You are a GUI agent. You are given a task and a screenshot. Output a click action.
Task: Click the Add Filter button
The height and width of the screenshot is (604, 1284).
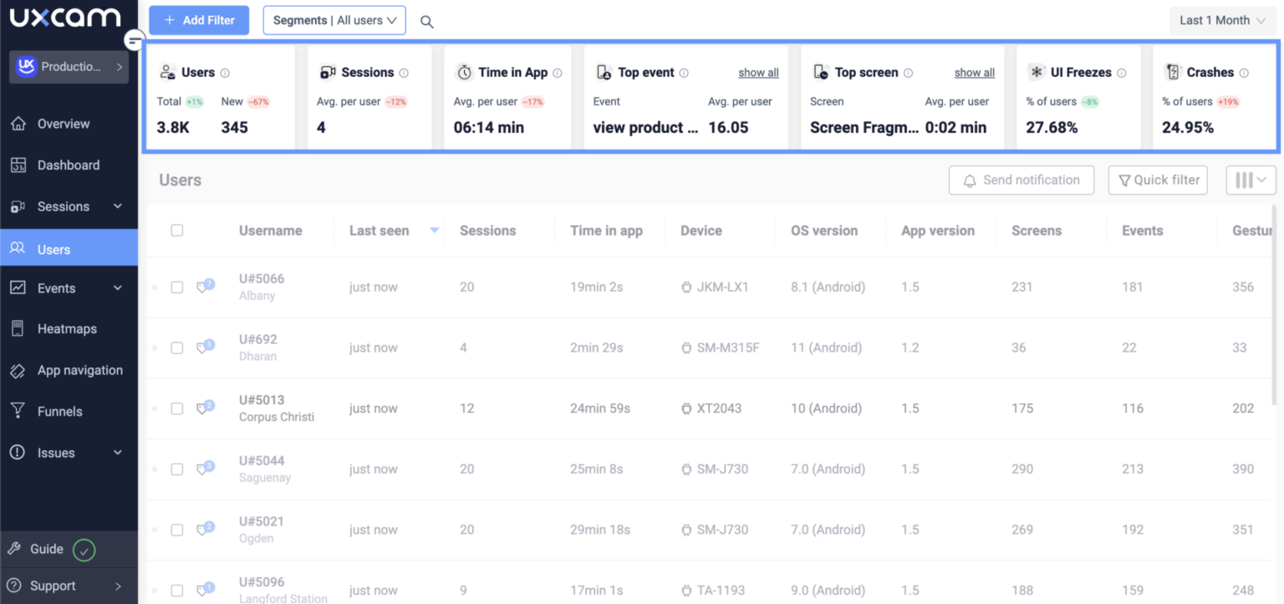(198, 19)
